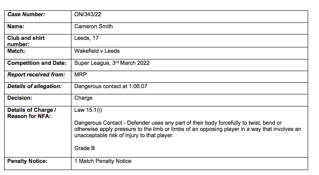Select the 1 Match Penalty Notice text
Viewport: 319px width, 175px height.
103,161
